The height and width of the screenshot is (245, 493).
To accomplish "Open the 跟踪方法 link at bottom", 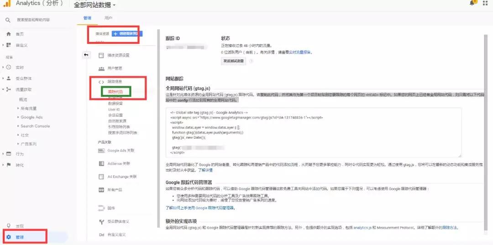I will click(450, 227).
